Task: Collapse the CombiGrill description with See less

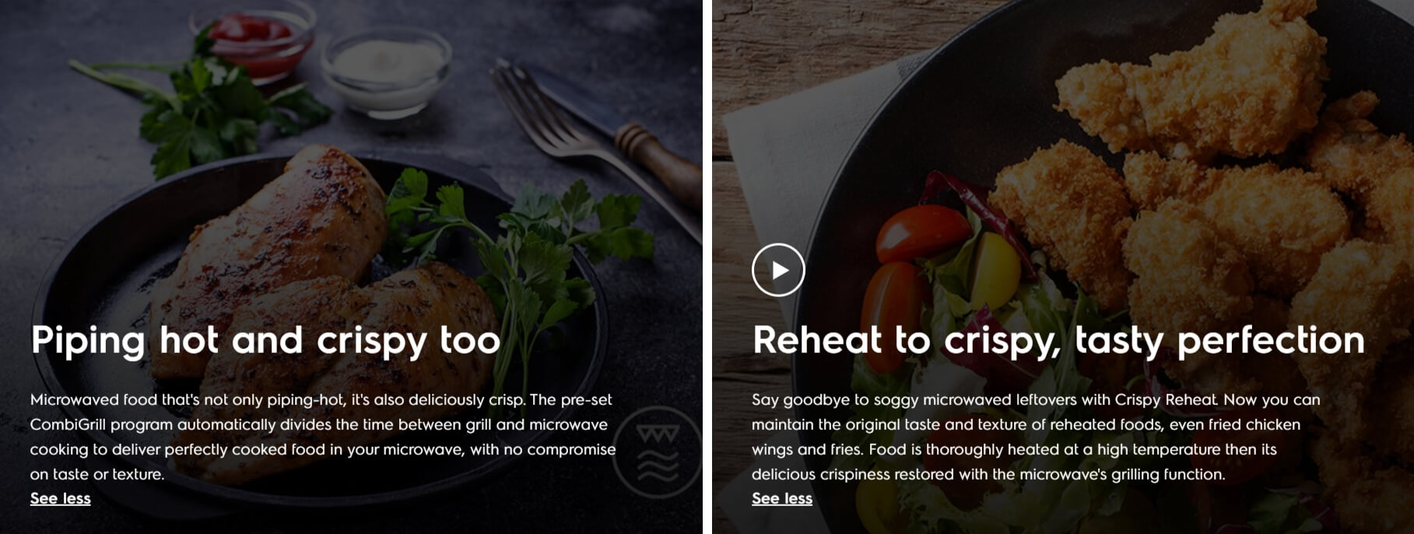Action: pyautogui.click(x=61, y=498)
